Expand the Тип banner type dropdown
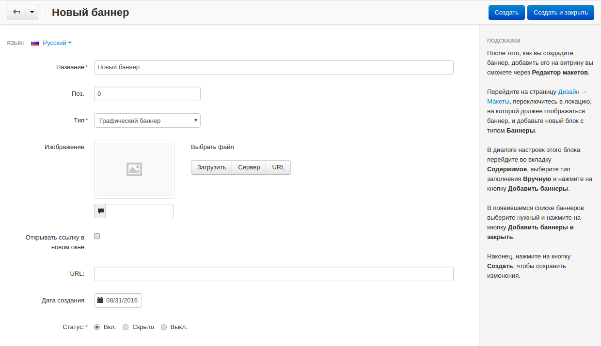This screenshot has height=346, width=601. [147, 120]
